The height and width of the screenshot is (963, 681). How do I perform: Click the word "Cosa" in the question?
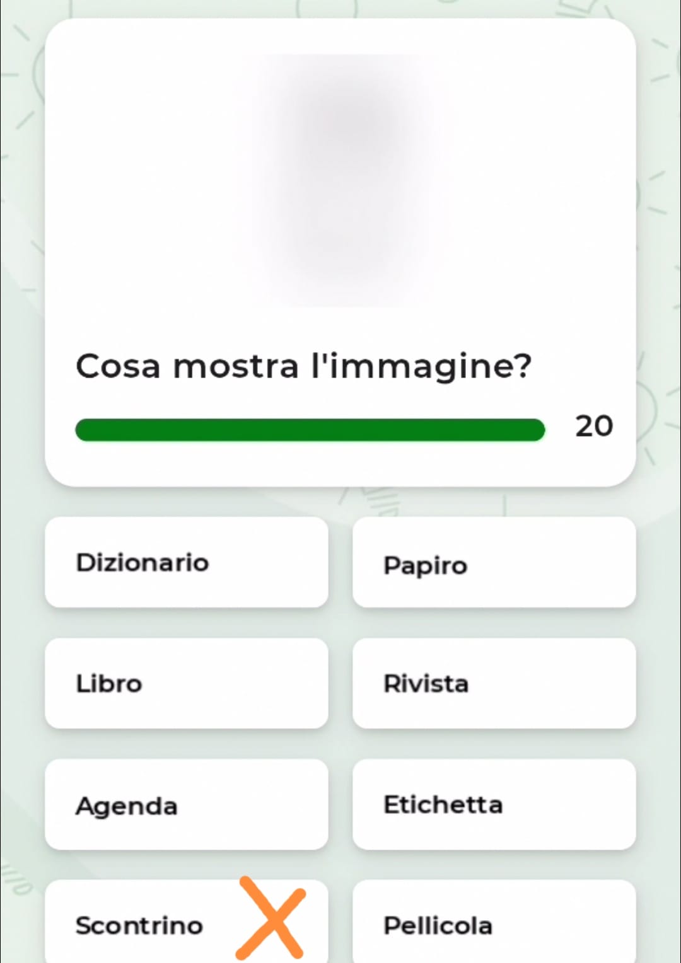118,366
